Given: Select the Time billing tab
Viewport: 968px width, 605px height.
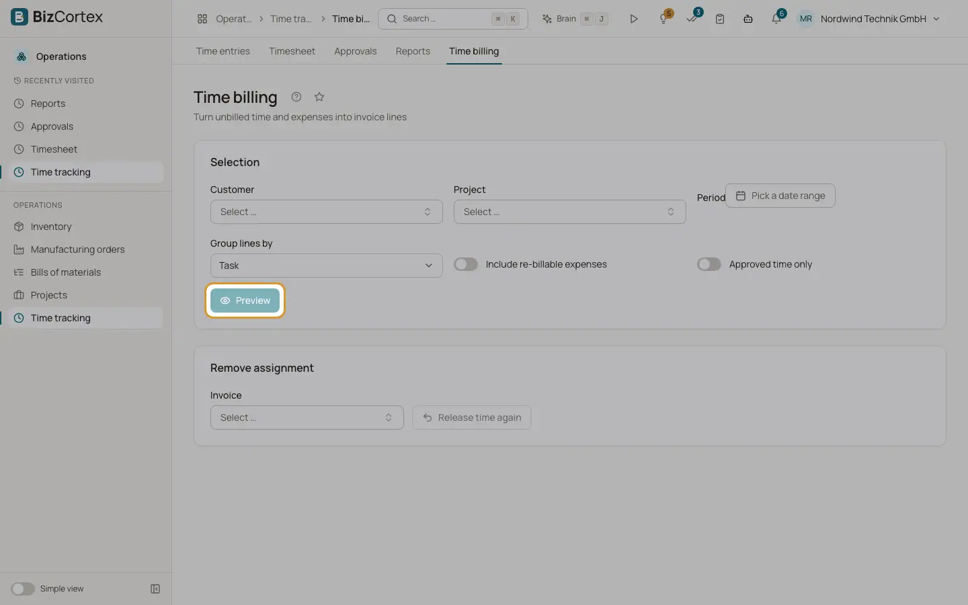Looking at the screenshot, I should point(474,51).
